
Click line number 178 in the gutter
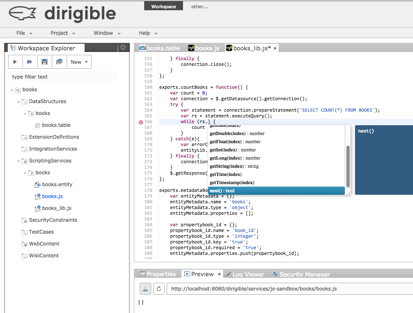[148, 191]
